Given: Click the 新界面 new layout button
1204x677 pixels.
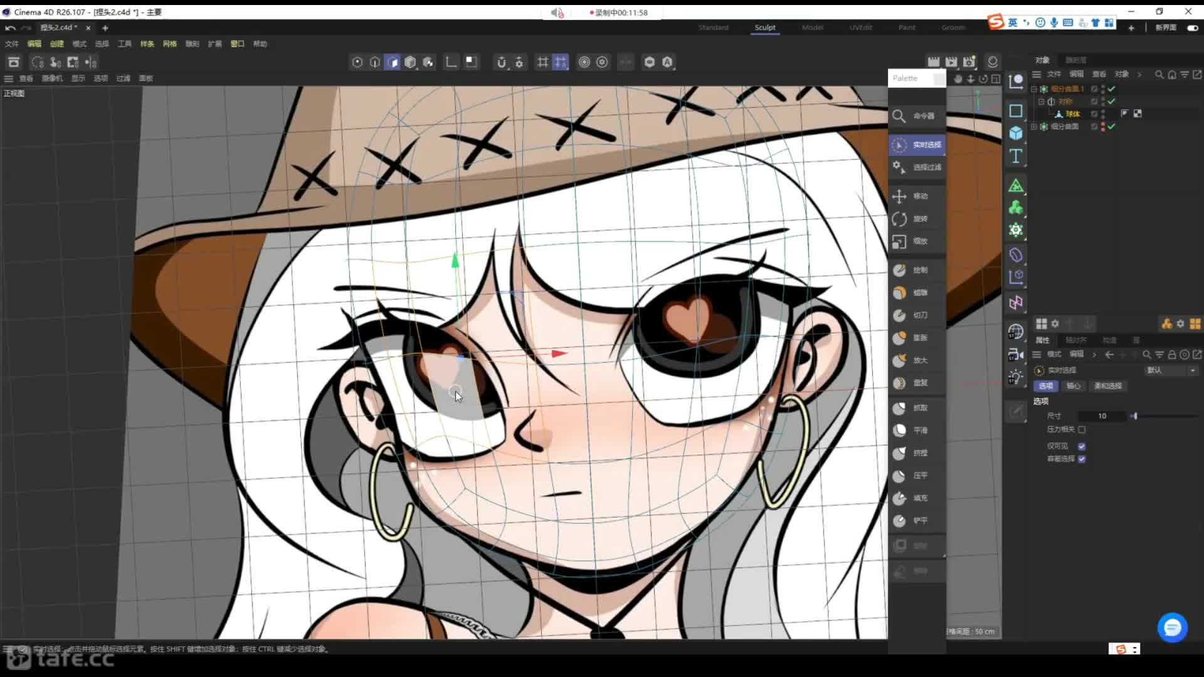Looking at the screenshot, I should click(x=1166, y=28).
